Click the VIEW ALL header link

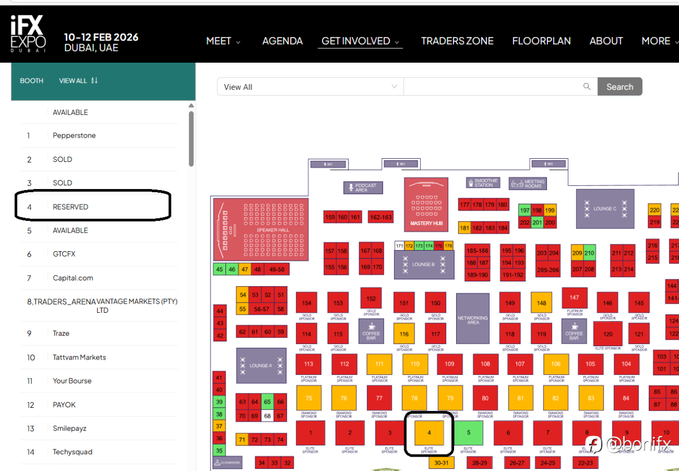pyautogui.click(x=73, y=81)
